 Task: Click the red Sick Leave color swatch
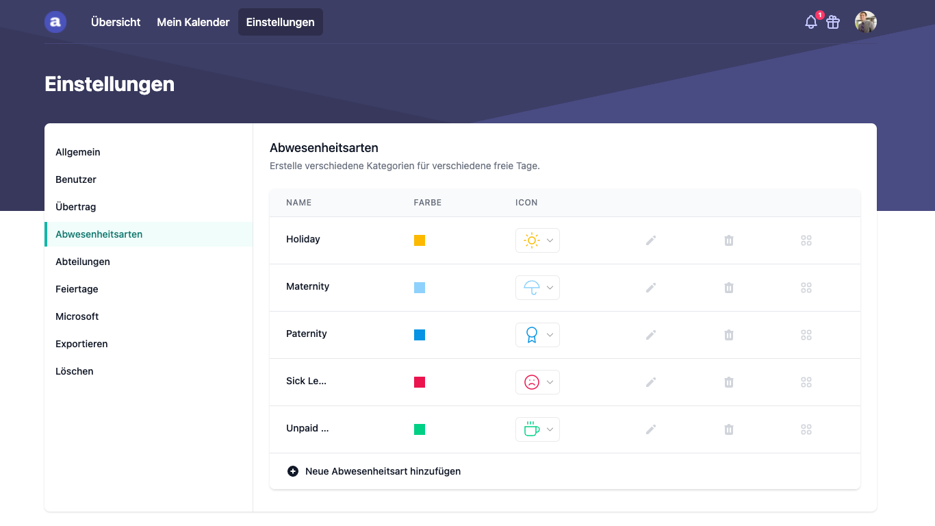[x=420, y=382]
